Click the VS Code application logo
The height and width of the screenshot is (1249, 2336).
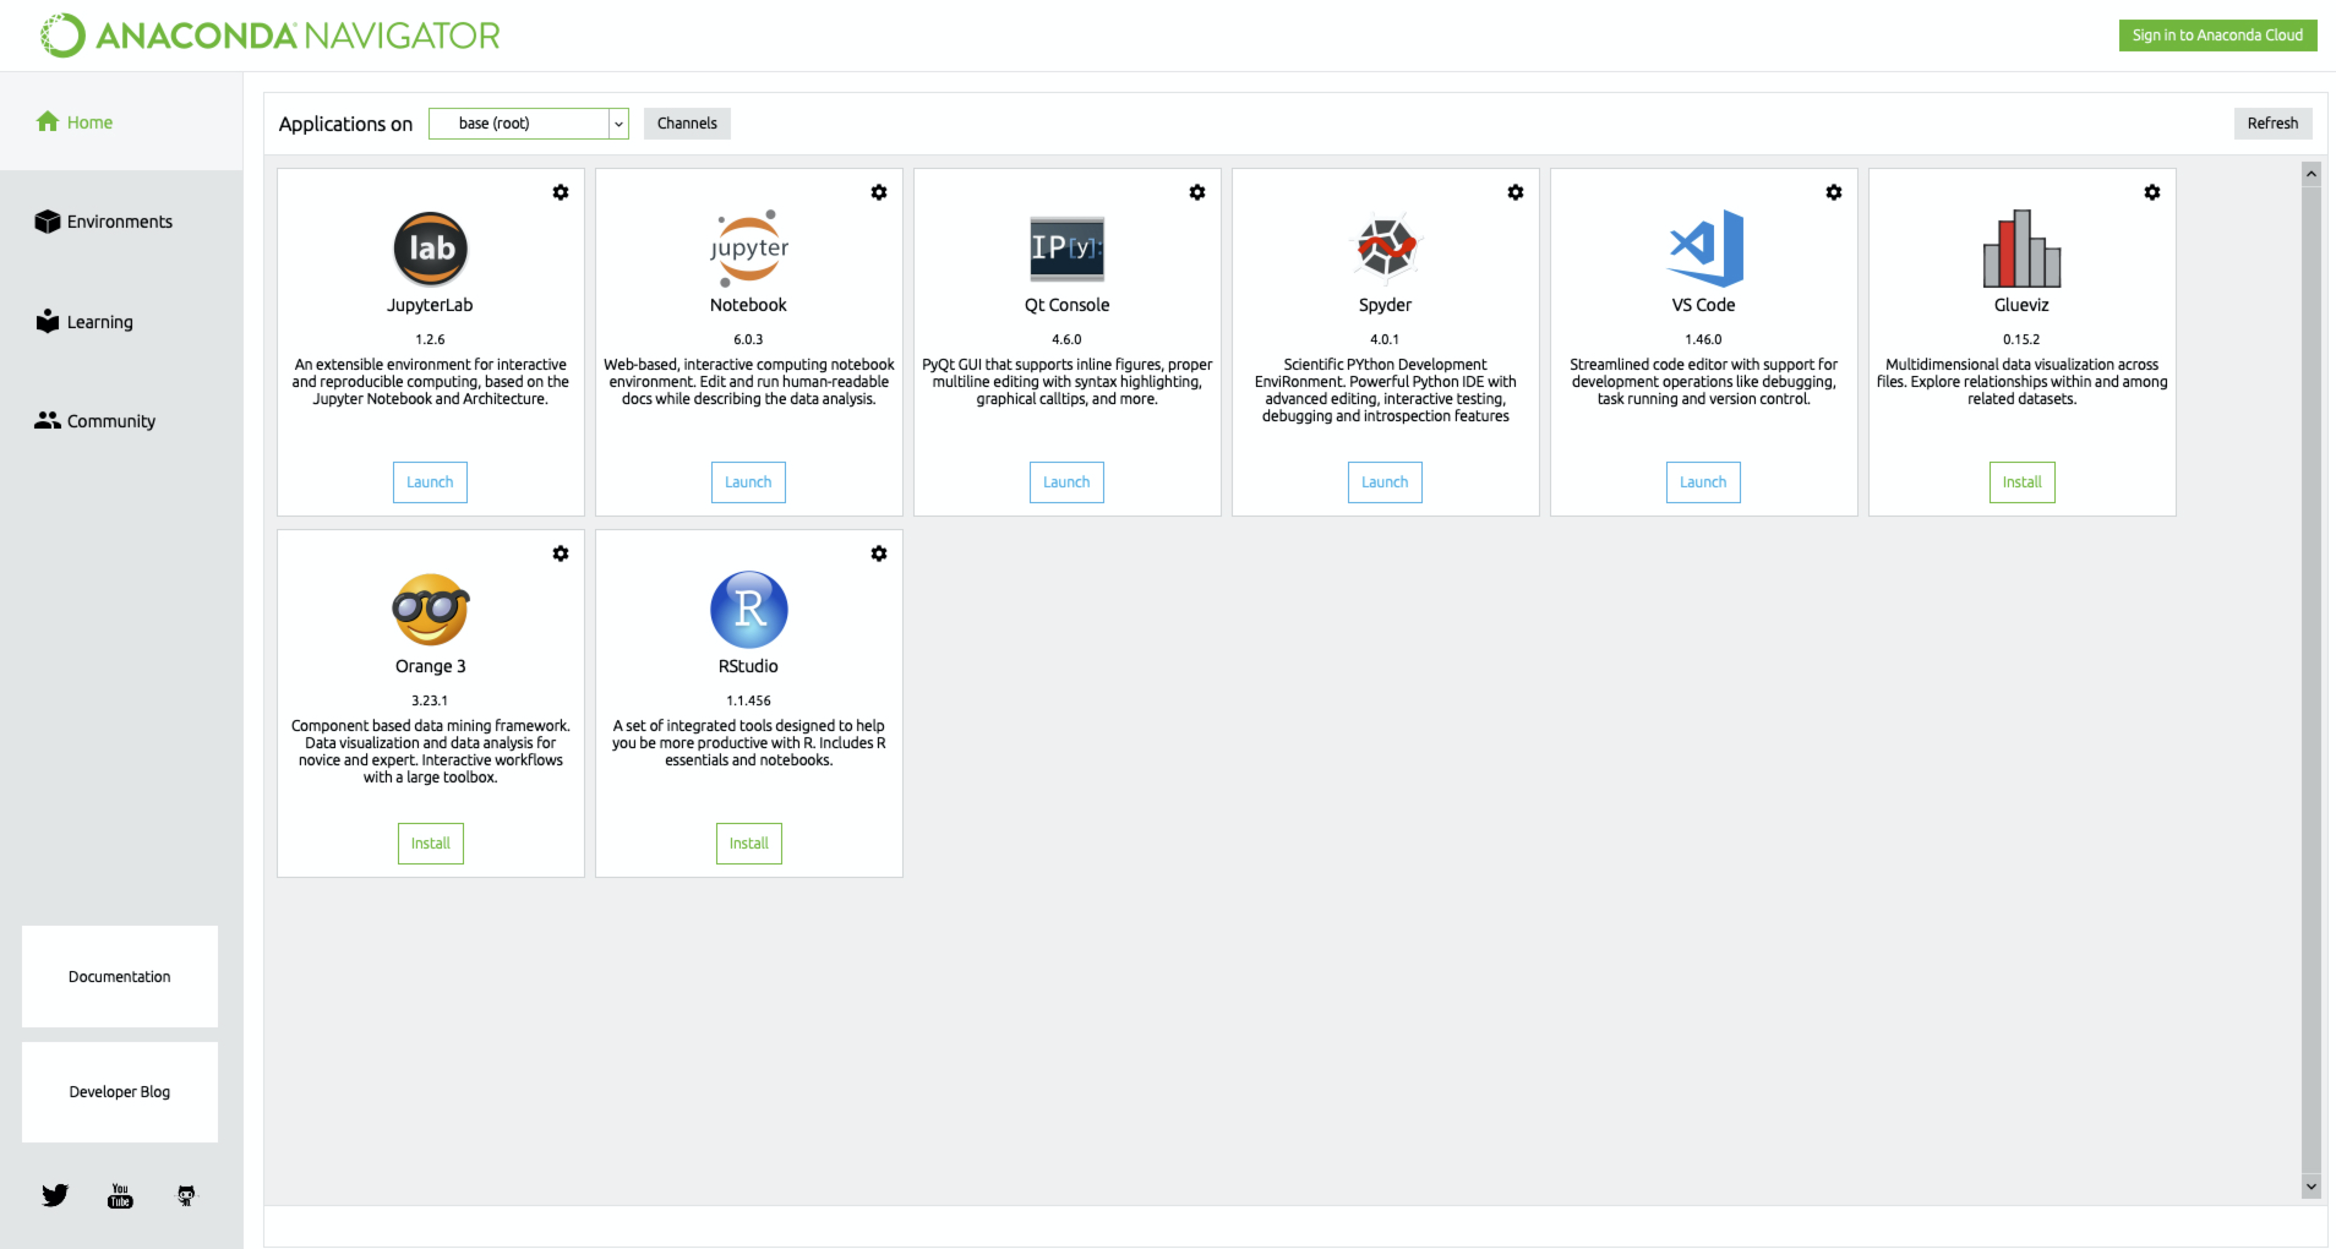1704,247
